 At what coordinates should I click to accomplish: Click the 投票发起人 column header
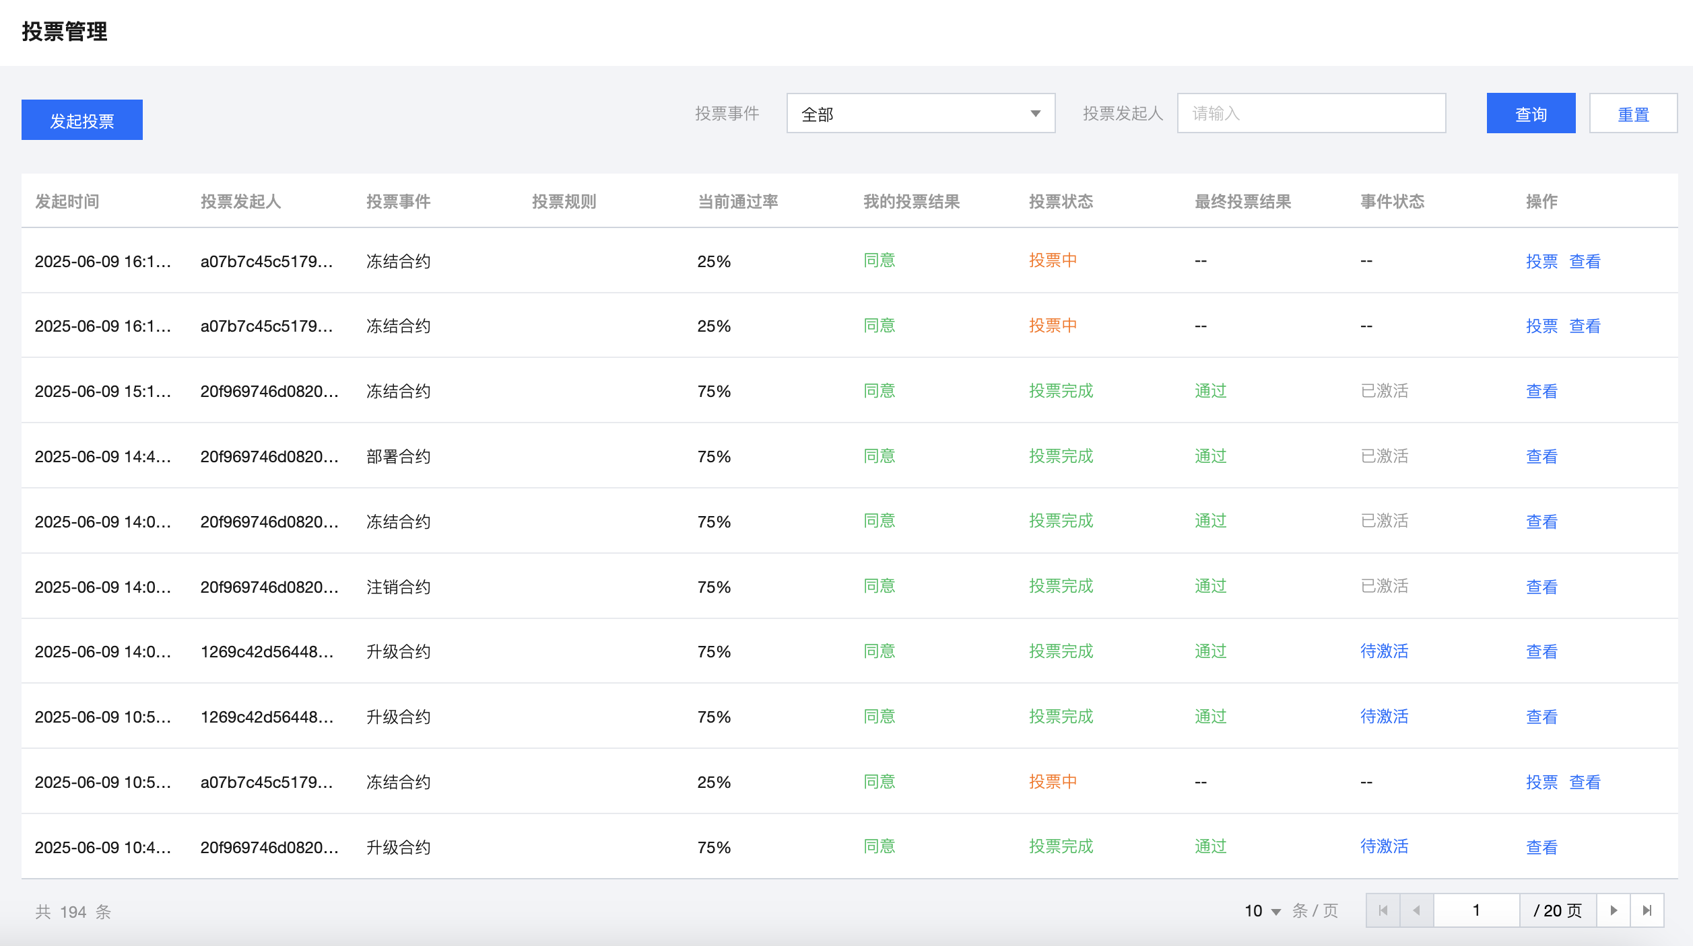tap(240, 201)
